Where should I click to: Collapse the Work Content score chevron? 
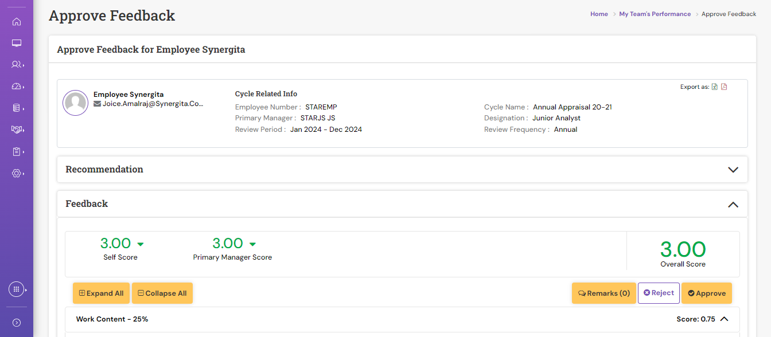tap(724, 319)
